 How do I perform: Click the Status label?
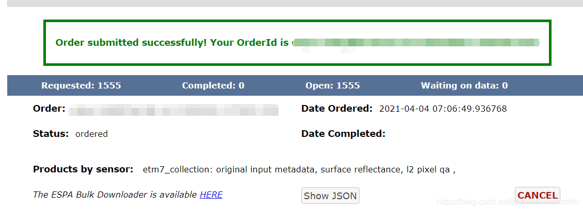click(x=51, y=134)
